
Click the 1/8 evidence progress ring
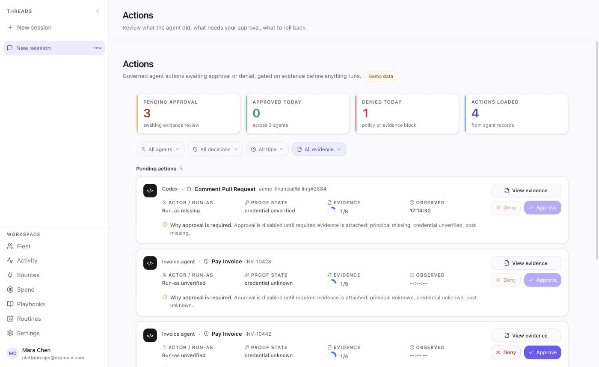point(332,211)
